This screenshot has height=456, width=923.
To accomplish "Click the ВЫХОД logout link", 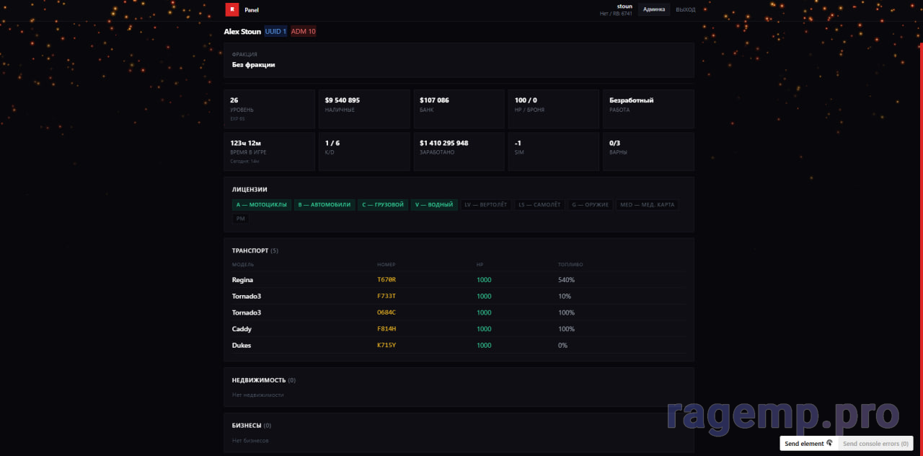I will pyautogui.click(x=685, y=10).
